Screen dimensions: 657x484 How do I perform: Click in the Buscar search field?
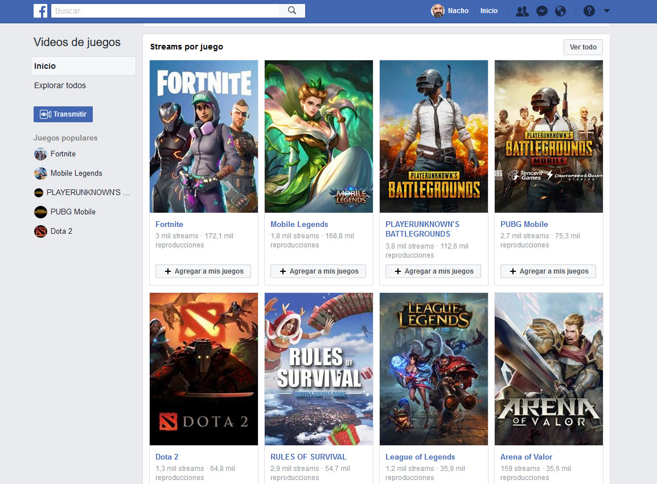tap(165, 10)
